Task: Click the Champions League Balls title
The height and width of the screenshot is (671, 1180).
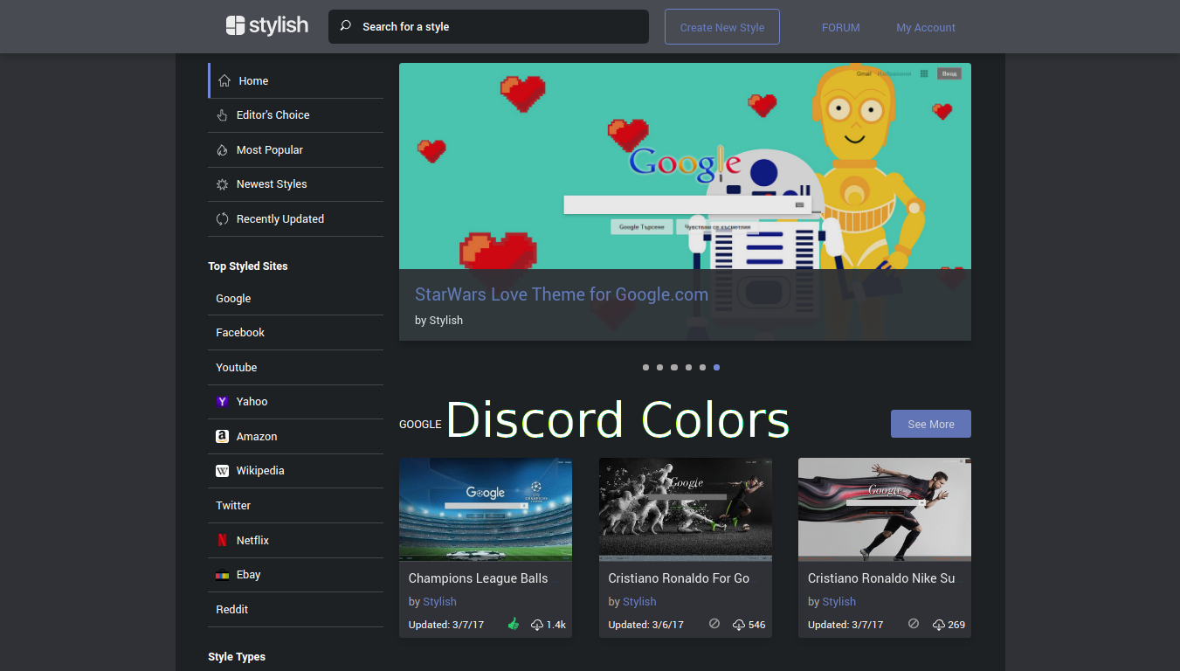Action: 479,578
